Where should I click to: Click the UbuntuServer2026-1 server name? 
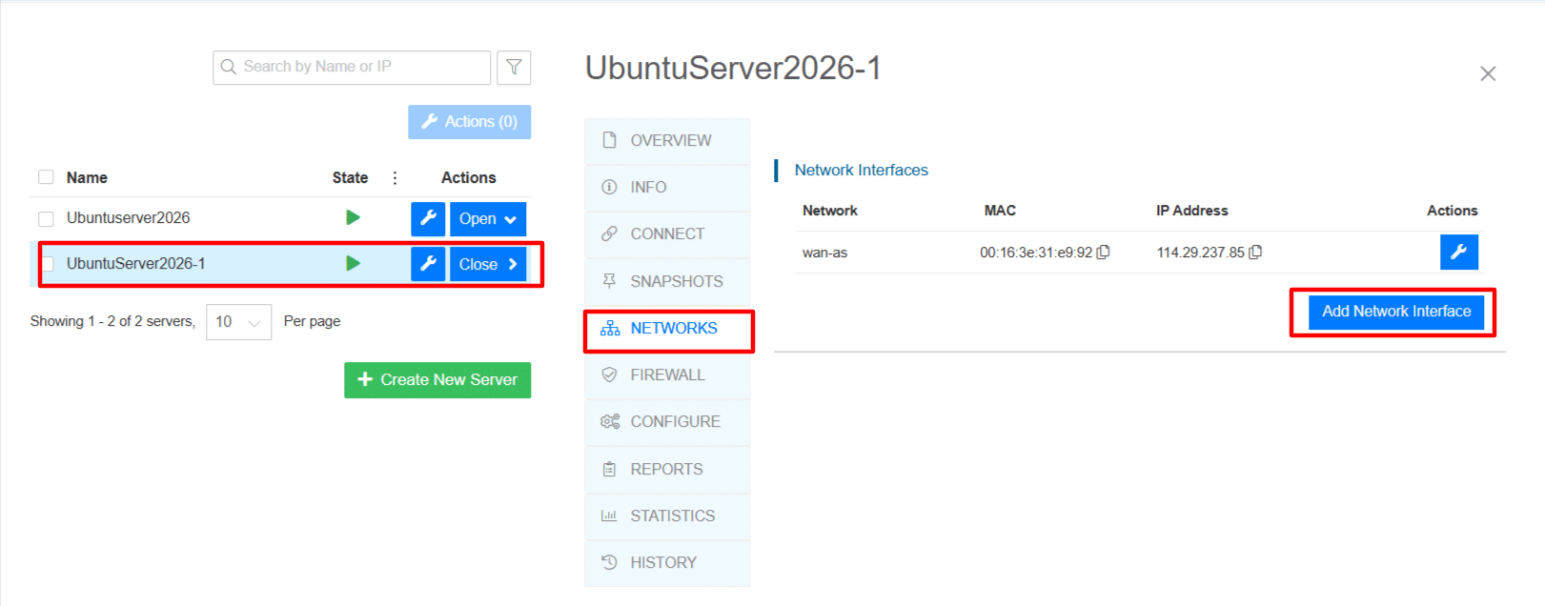click(135, 264)
